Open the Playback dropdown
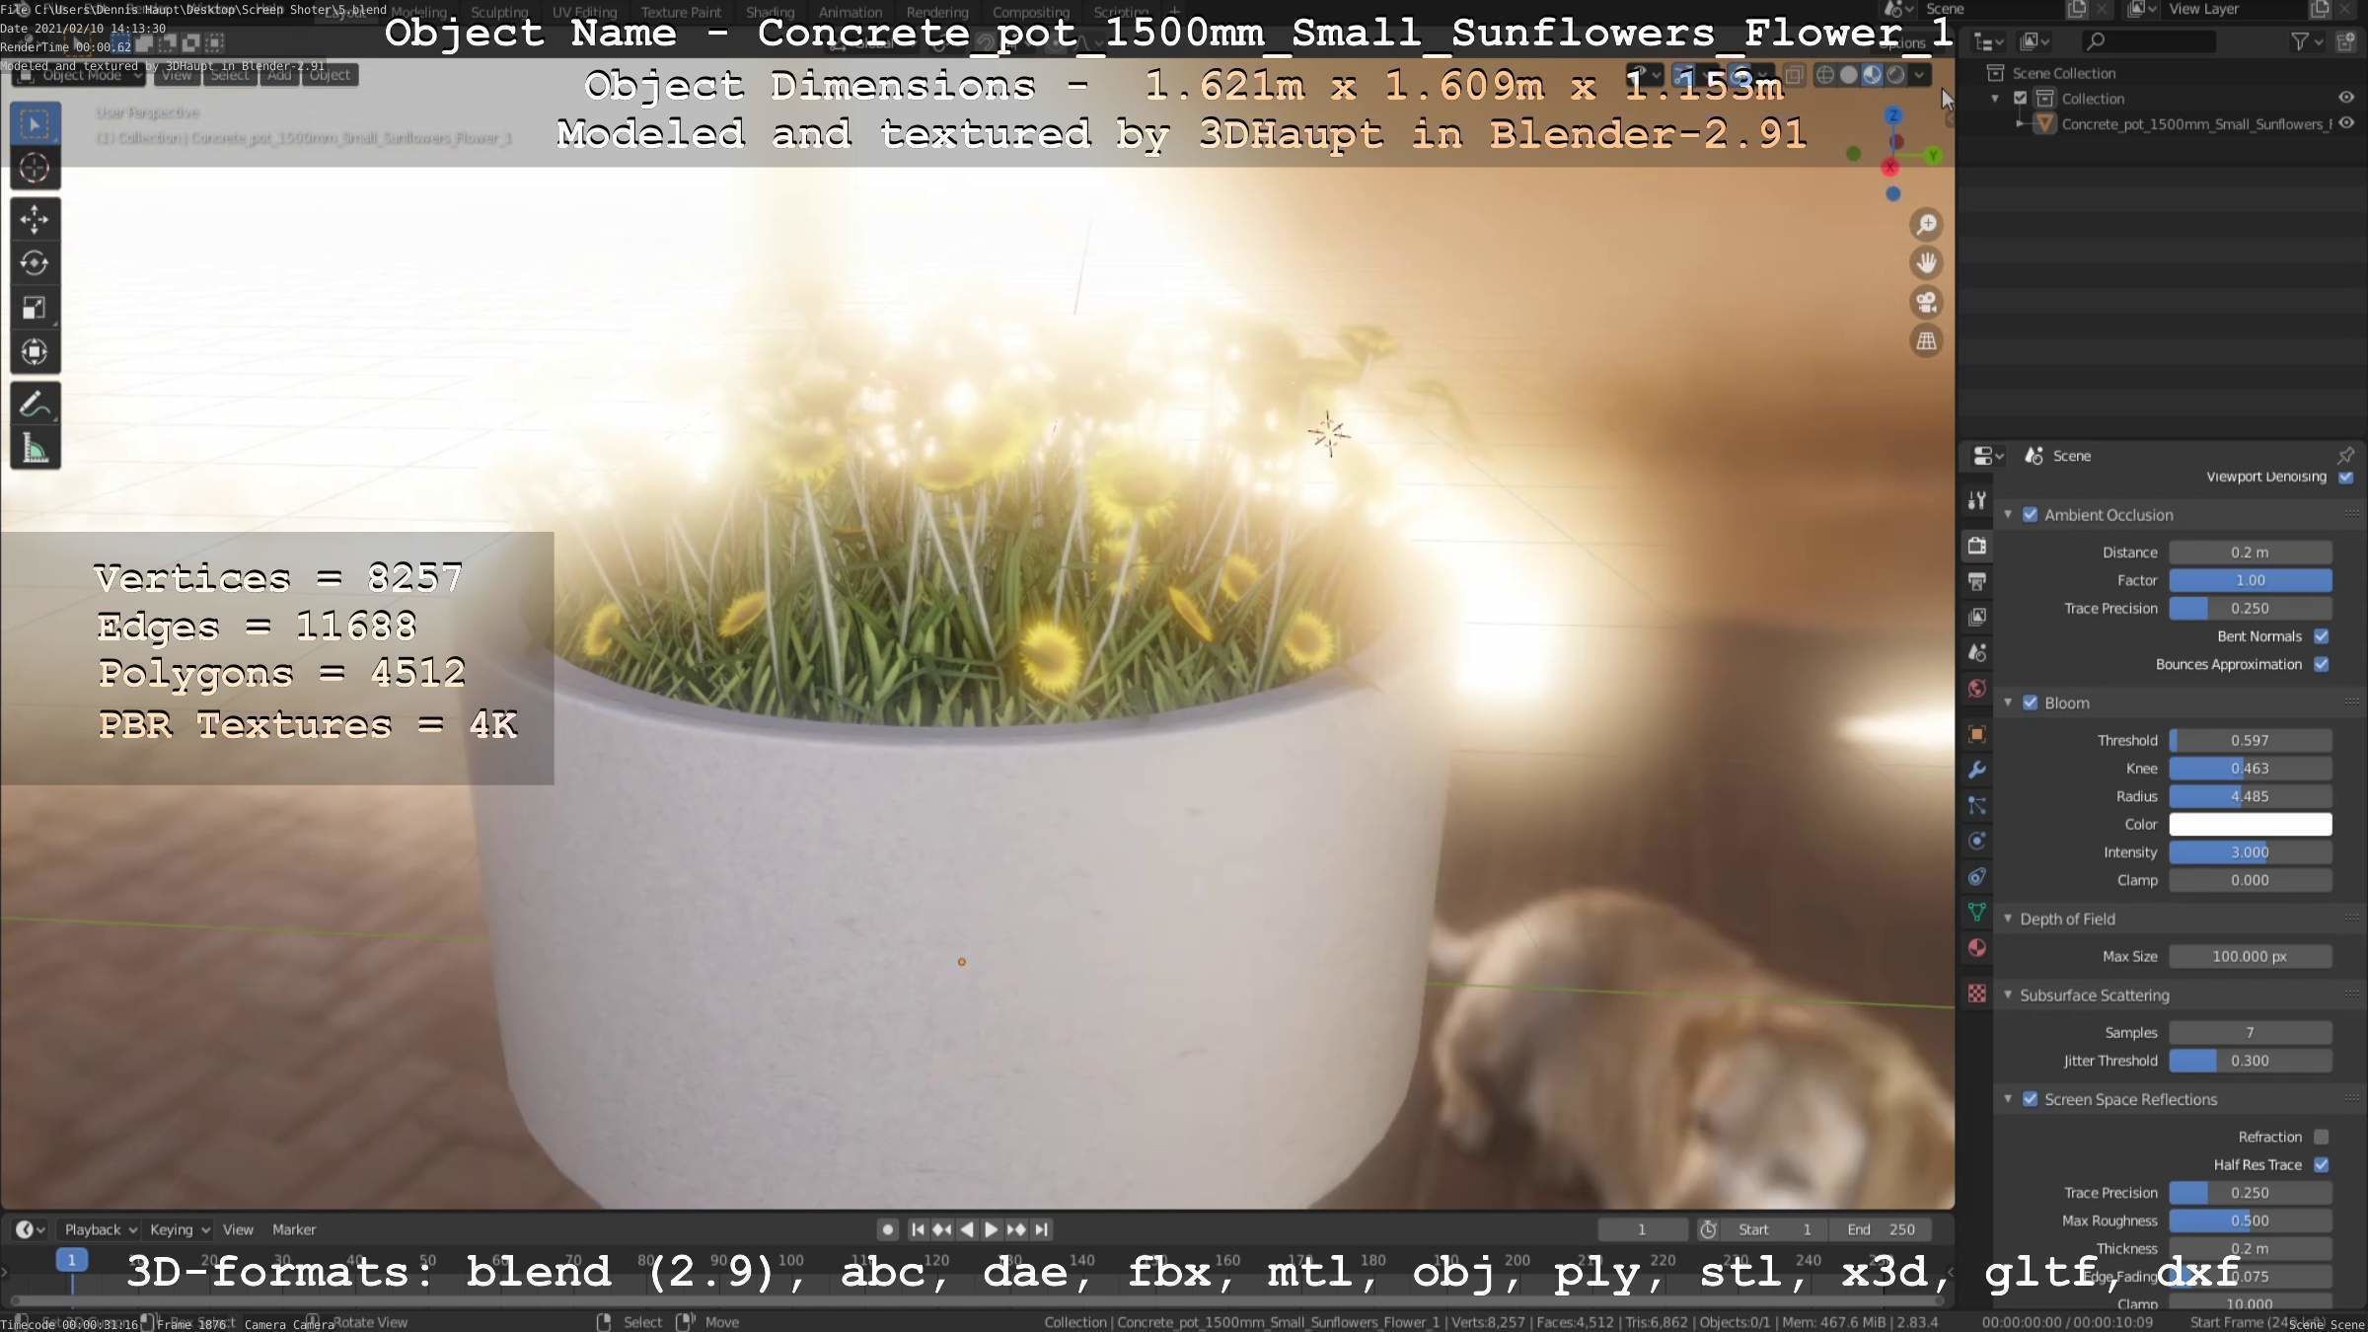The height and width of the screenshot is (1332, 2368). (100, 1229)
